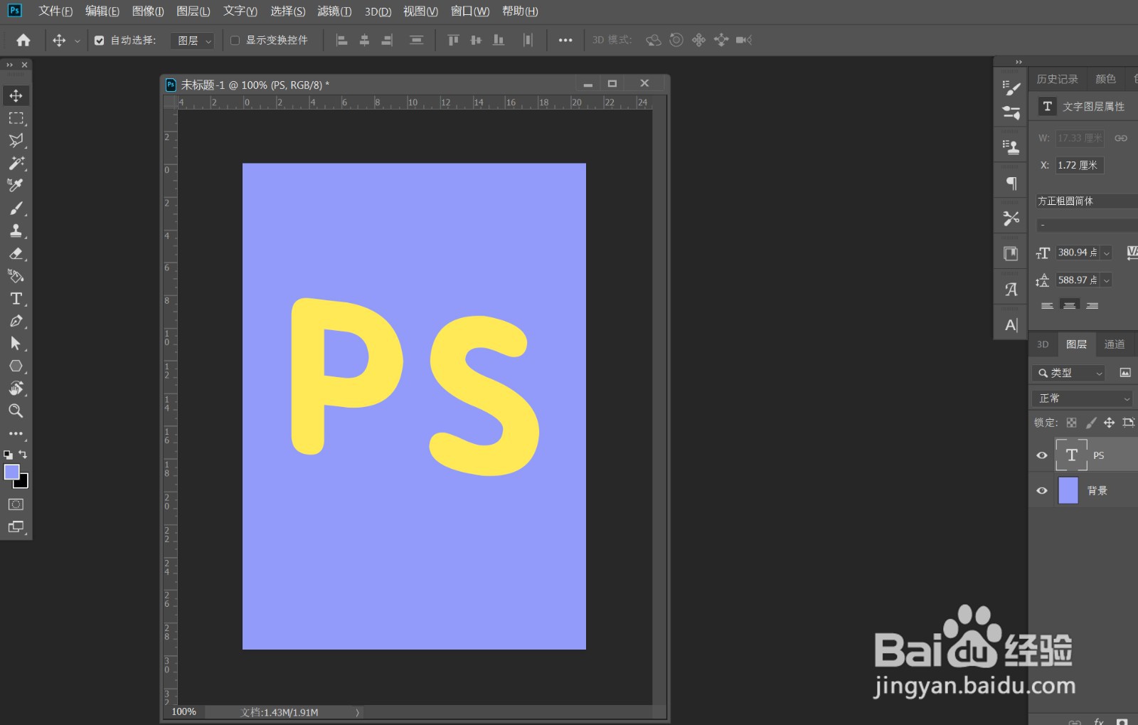The image size is (1138, 725).
Task: Open more align options (three dots)
Action: 565,41
